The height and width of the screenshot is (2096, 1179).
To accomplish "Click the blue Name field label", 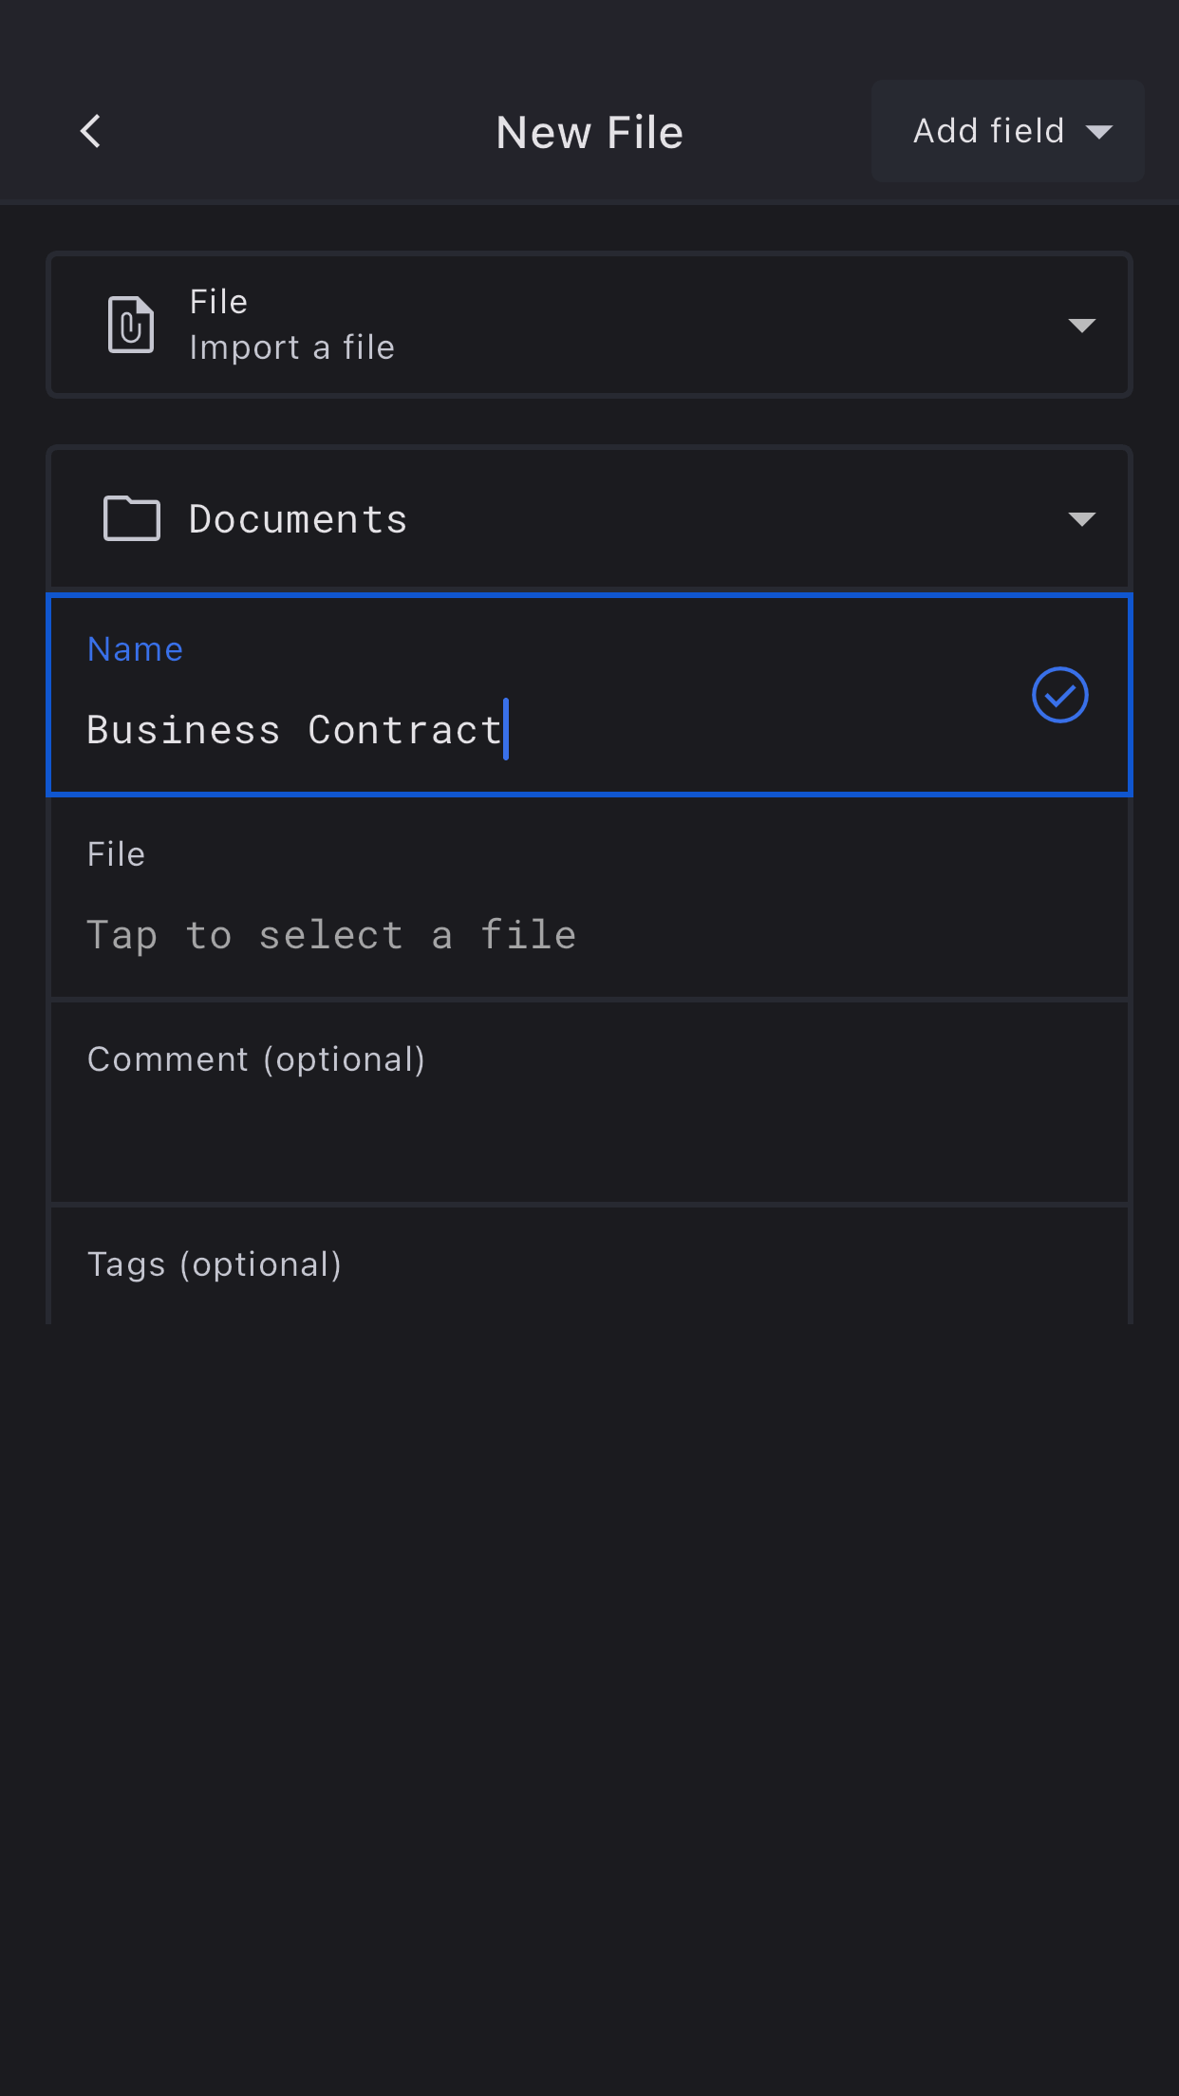I will pyautogui.click(x=135, y=649).
